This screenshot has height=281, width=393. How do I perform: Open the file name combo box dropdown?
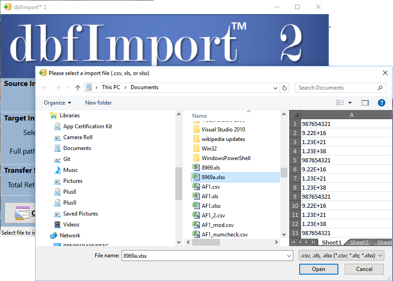click(289, 256)
